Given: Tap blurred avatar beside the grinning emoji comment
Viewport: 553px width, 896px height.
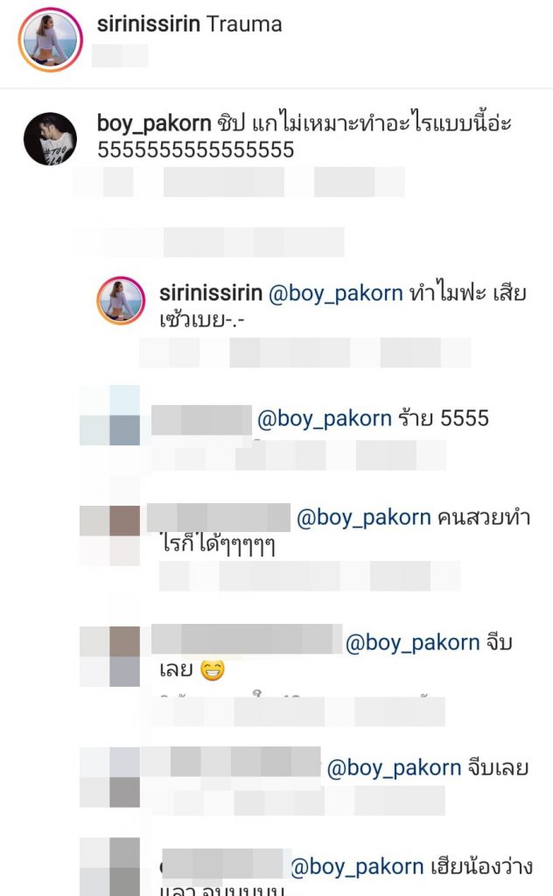Looking at the screenshot, I should tap(109, 656).
